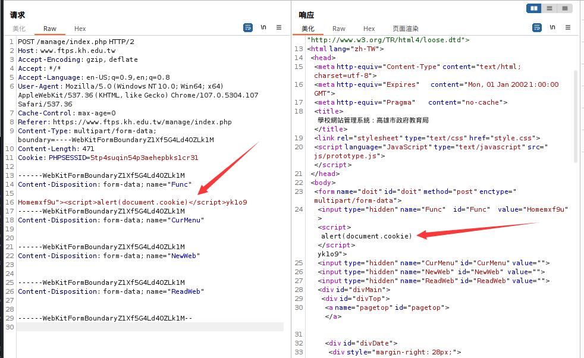
Task: Toggle word wrap icon in request panel
Action: tap(247, 27)
